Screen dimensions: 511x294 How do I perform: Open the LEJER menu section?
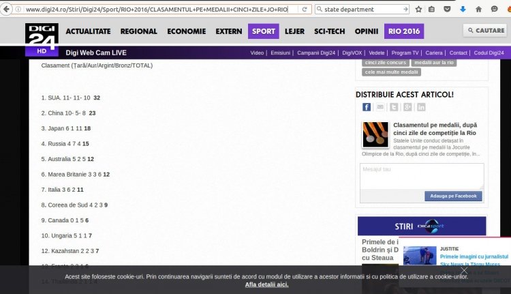[x=294, y=31]
